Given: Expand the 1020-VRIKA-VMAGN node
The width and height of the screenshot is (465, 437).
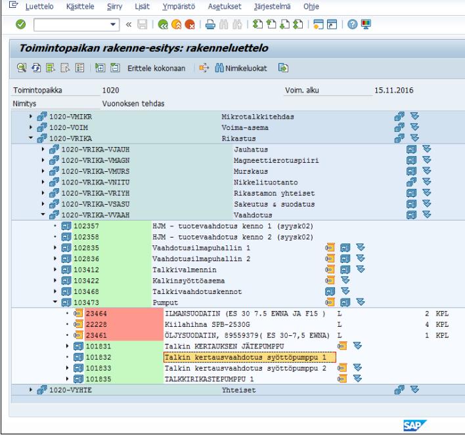Looking at the screenshot, I should [43, 160].
